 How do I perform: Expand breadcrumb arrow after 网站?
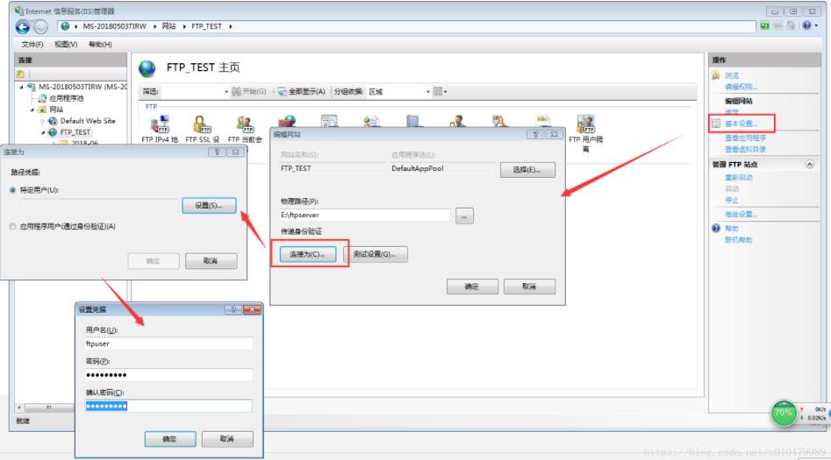point(184,26)
